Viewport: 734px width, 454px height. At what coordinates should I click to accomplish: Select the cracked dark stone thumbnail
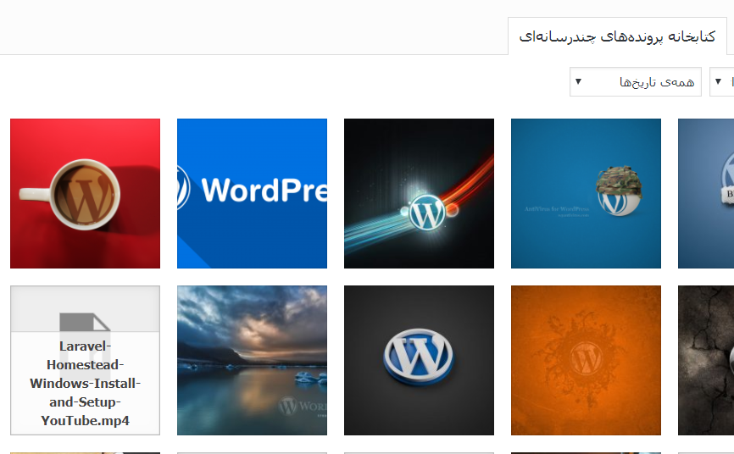(x=706, y=360)
